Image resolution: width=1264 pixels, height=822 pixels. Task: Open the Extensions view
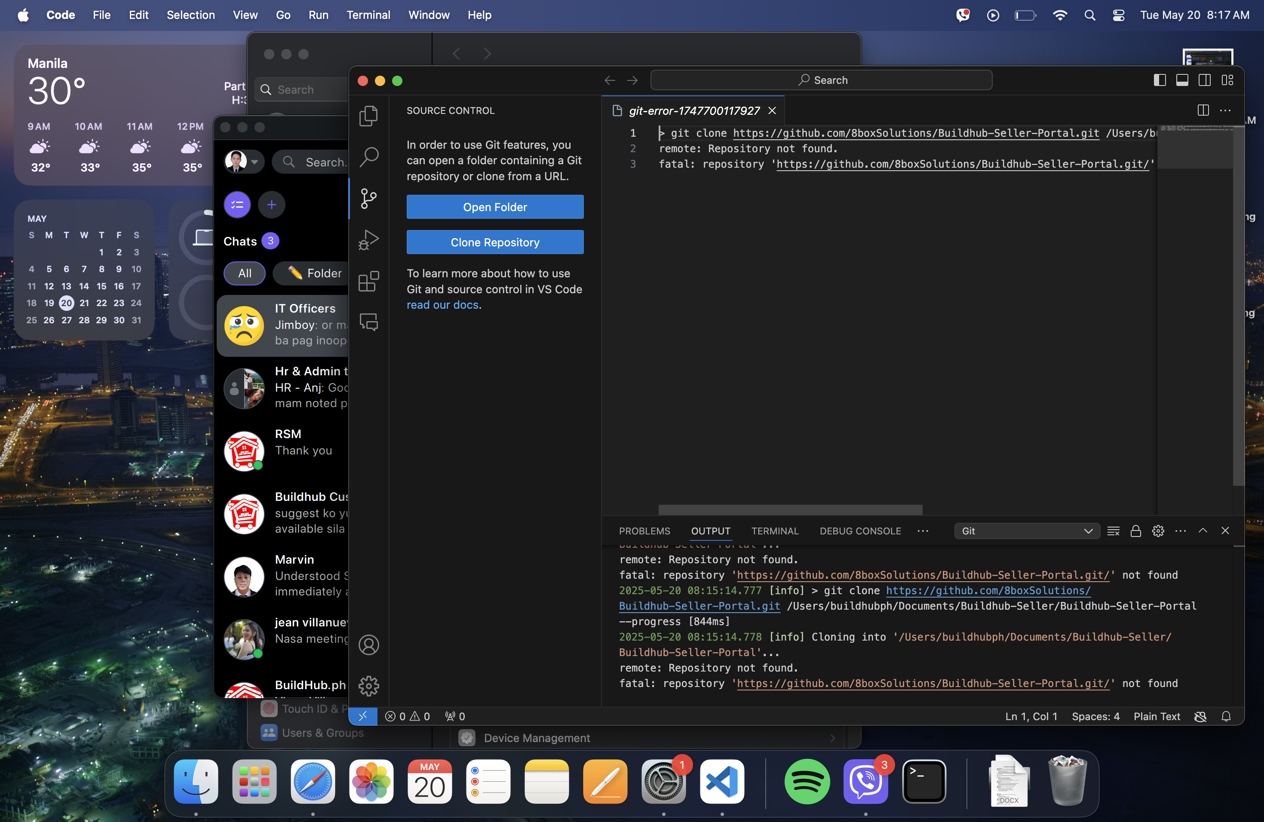pyautogui.click(x=368, y=281)
